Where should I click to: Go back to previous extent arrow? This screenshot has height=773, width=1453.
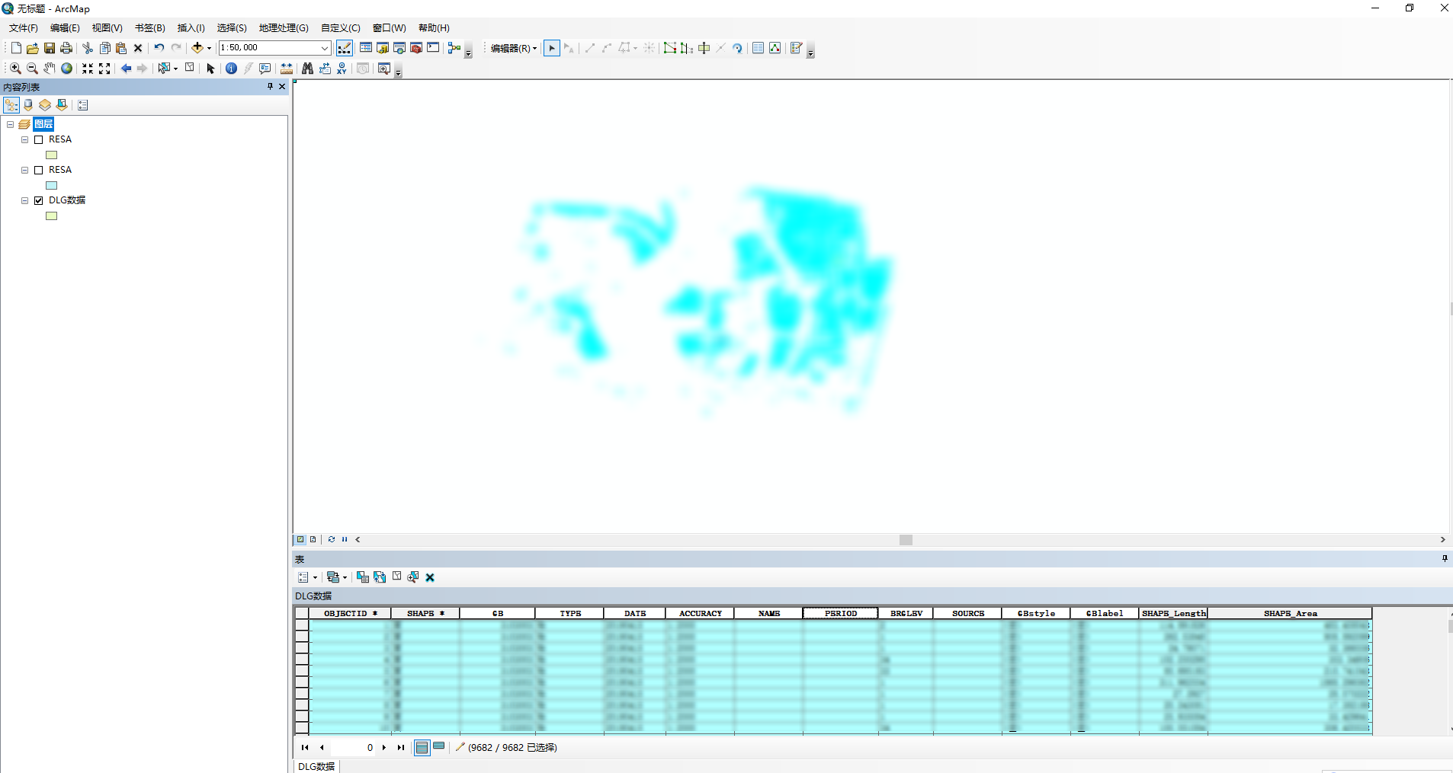(x=126, y=69)
